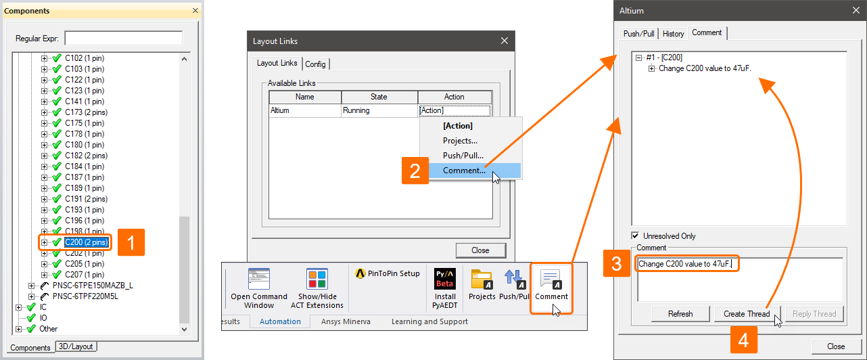Screen dimensions: 867x360
Task: Click Close button in Altium dialog
Action: coord(836,346)
